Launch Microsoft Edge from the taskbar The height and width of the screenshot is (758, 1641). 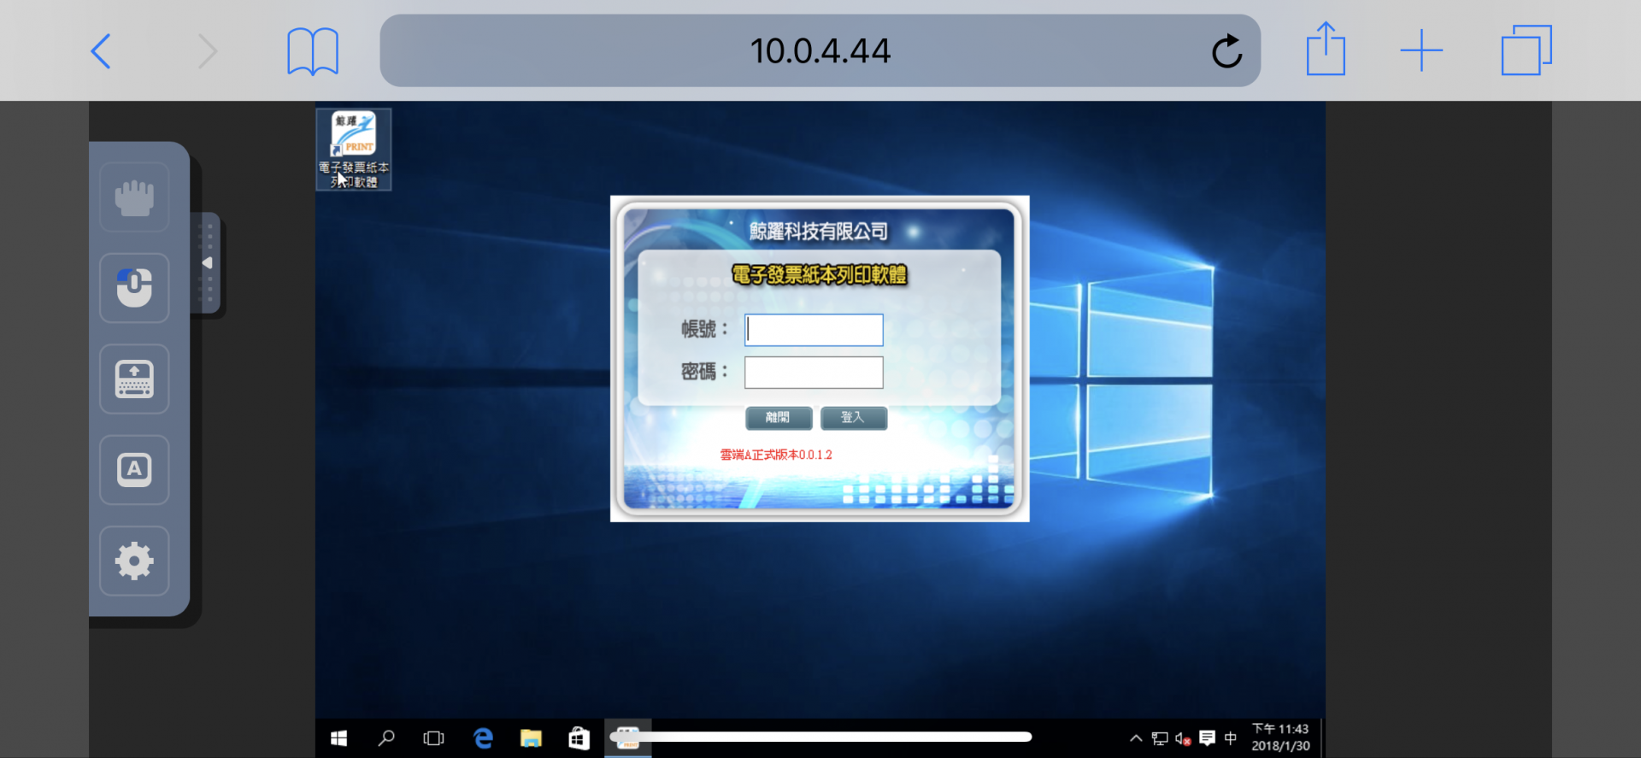coord(483,738)
